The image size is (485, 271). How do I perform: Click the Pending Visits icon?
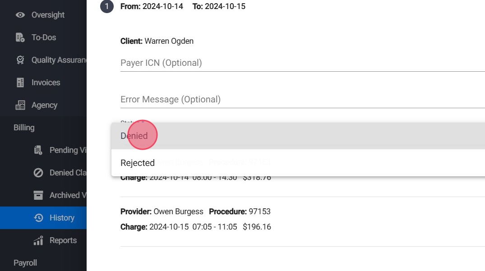(38, 150)
